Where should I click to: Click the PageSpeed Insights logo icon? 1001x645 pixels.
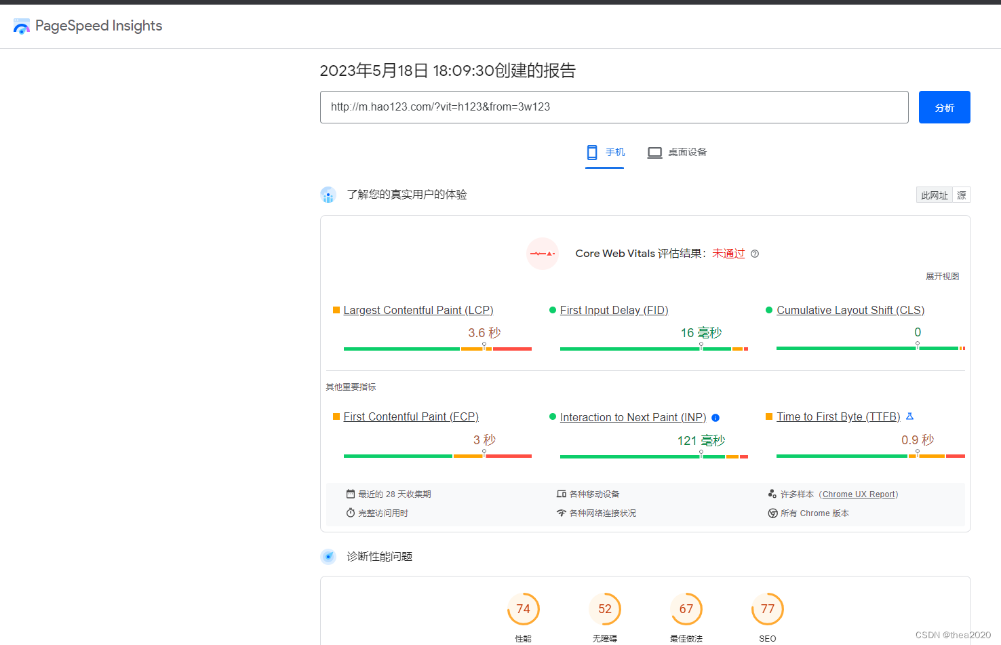[x=22, y=26]
